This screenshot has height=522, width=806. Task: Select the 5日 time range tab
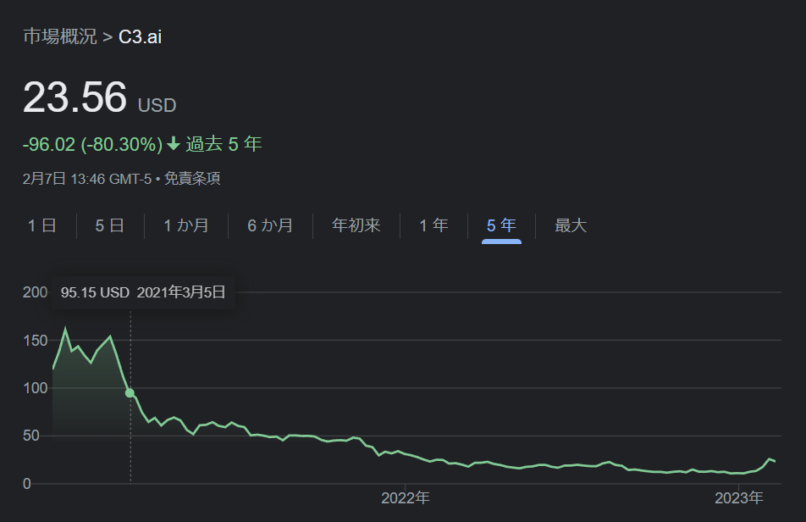[109, 225]
